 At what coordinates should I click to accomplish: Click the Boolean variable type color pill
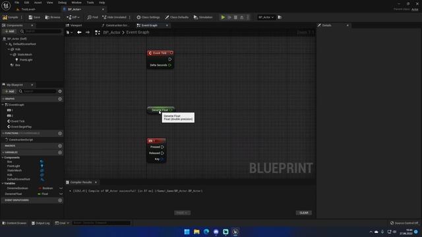(x=40, y=188)
